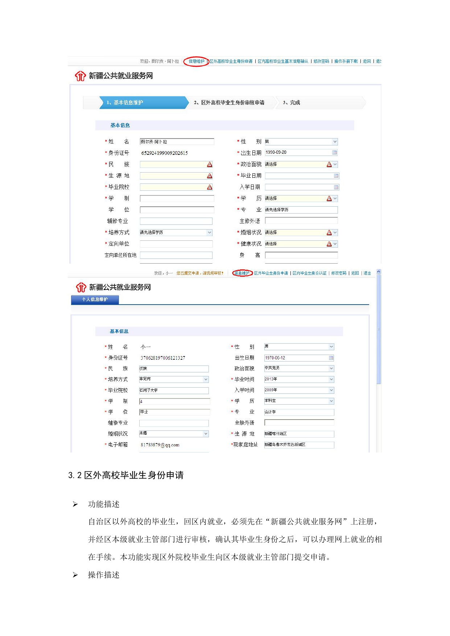
Task: Click ID number 652924199009202615
Action: 164,153
